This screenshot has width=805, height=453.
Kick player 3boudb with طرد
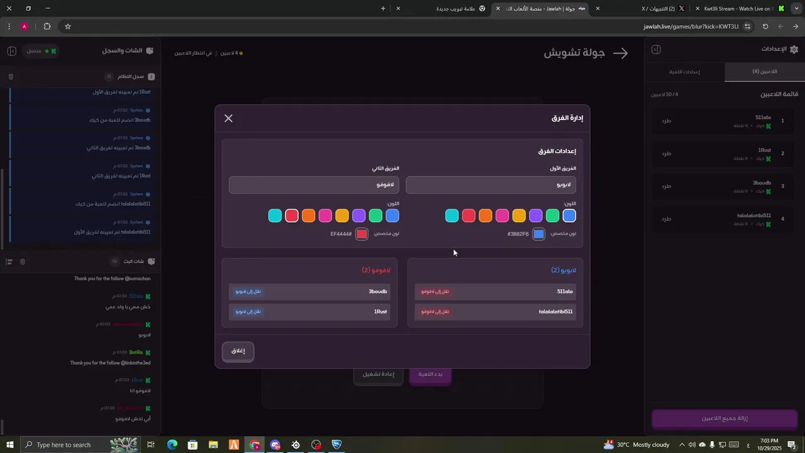click(x=667, y=186)
